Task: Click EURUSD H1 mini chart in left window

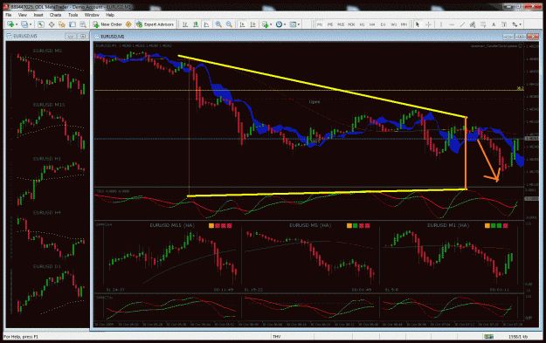Action: coord(48,182)
